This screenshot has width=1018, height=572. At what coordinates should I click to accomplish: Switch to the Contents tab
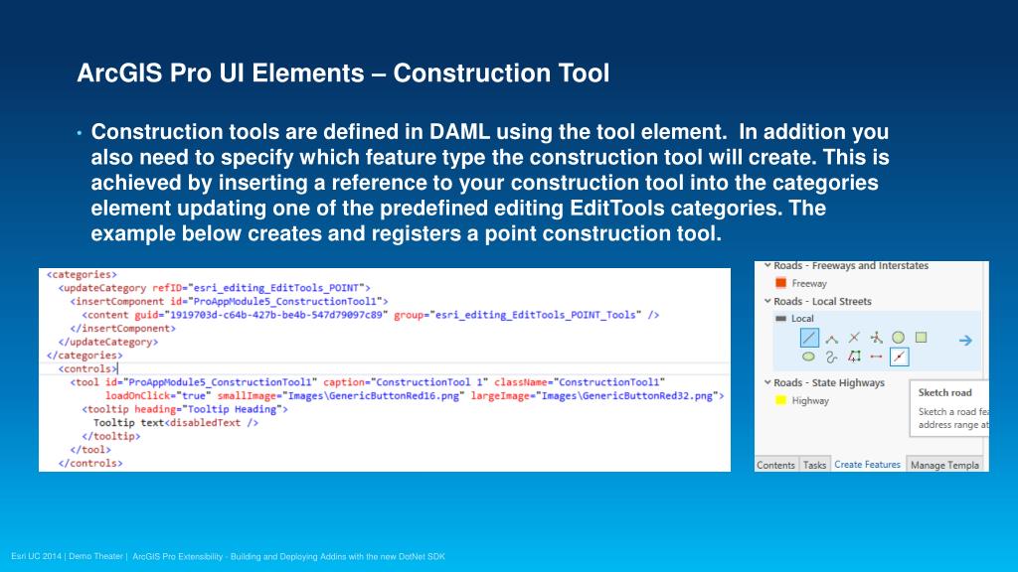click(775, 465)
